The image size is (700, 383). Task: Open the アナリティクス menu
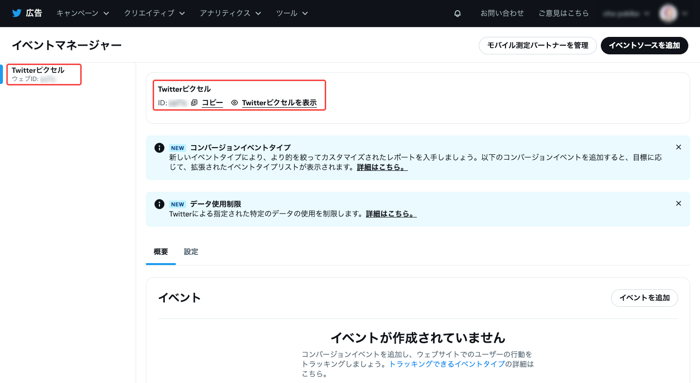pos(230,14)
